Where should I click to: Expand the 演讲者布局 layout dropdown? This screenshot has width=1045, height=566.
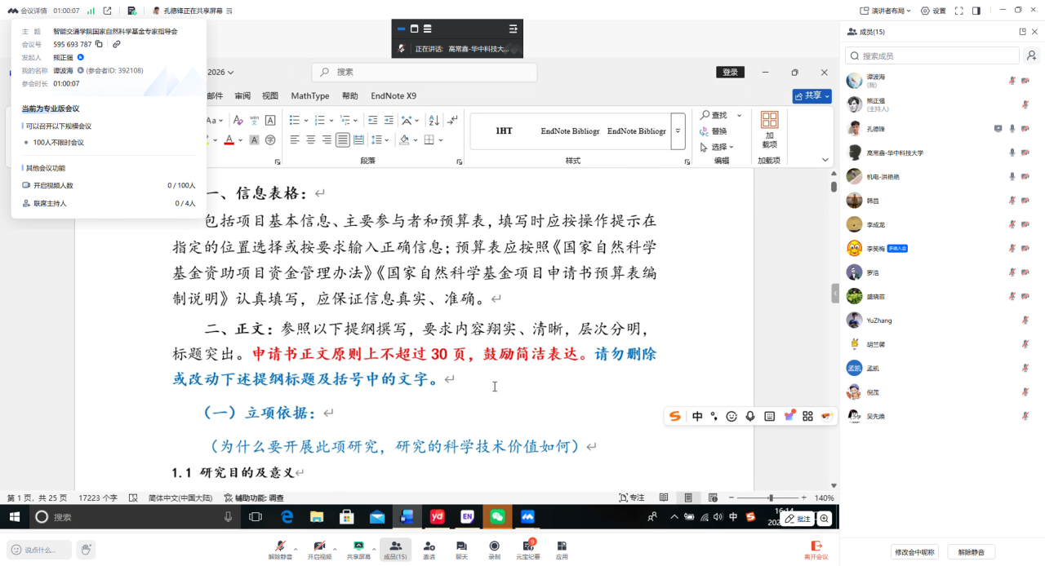coord(887,11)
